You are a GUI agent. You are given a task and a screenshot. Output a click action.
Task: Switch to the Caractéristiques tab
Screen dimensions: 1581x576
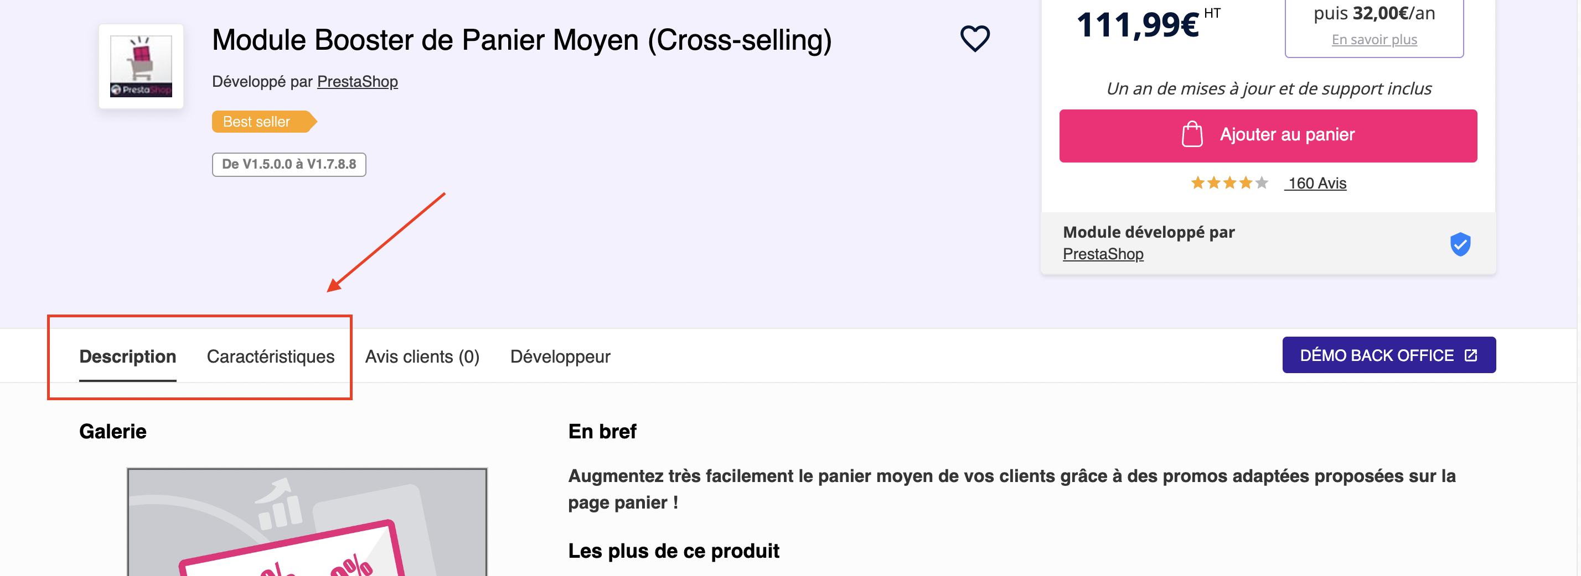coord(271,357)
